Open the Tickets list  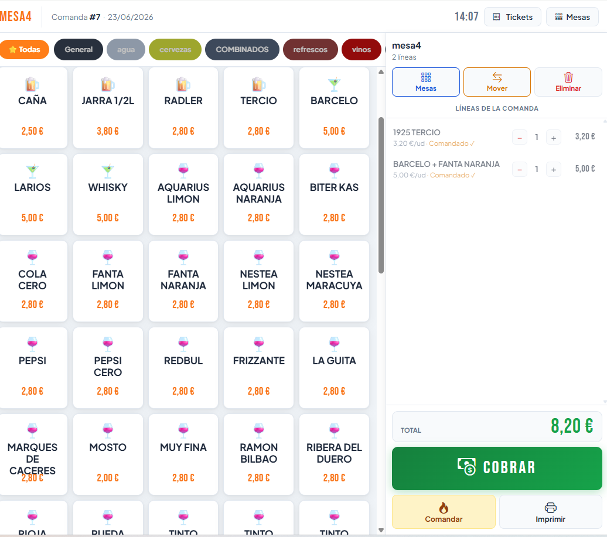point(513,17)
